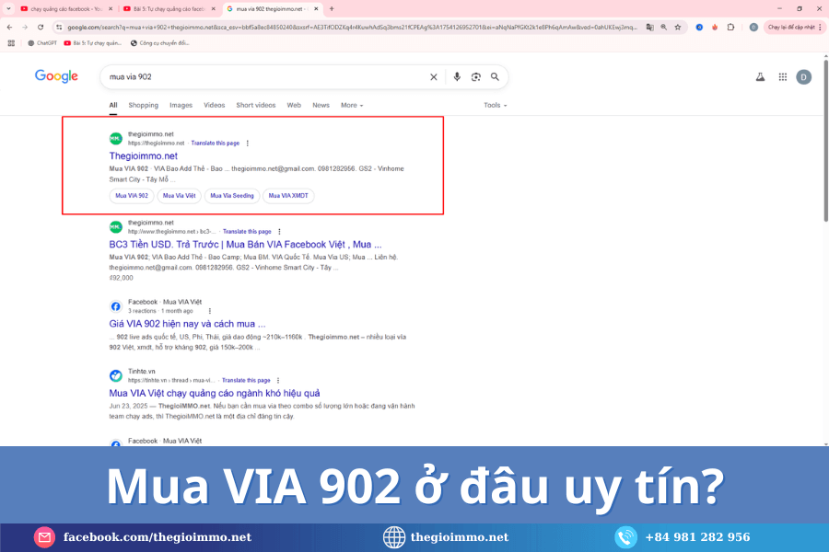Open the Tools menu
Viewport: 829px width, 552px height.
[x=495, y=105]
